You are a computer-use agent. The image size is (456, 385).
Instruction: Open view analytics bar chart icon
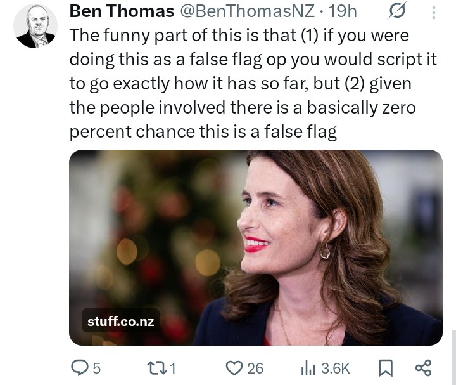coord(308,368)
